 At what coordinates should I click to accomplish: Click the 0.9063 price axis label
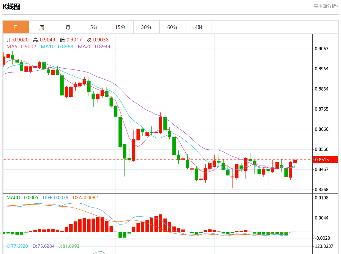(x=322, y=49)
